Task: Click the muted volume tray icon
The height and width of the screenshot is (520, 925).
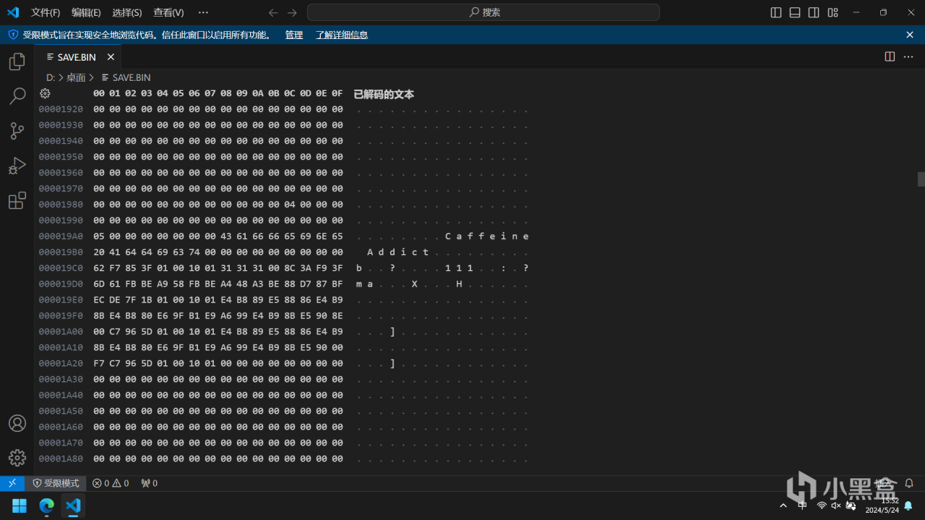Action: (836, 506)
